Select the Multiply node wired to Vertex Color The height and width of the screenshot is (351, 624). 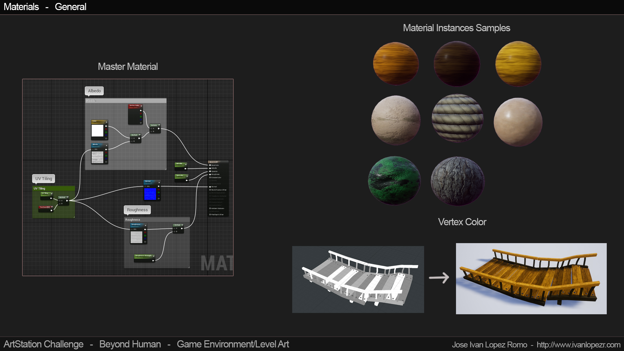pos(155,128)
